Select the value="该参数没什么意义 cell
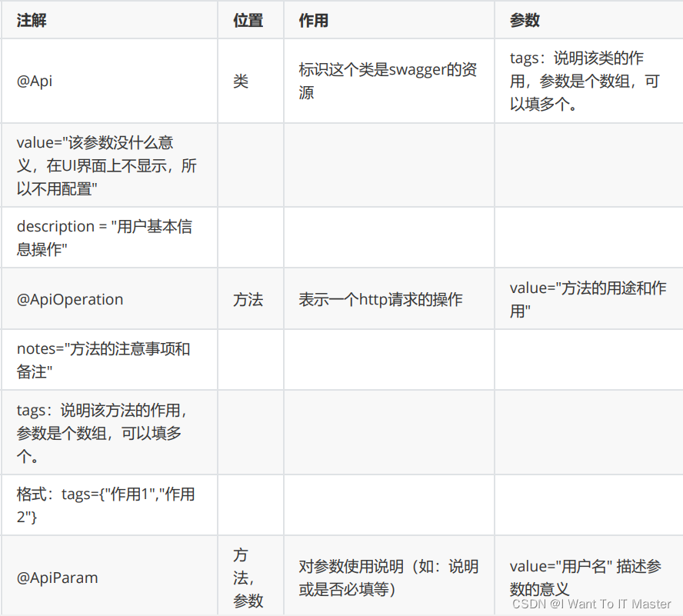This screenshot has width=683, height=616. pyautogui.click(x=109, y=165)
